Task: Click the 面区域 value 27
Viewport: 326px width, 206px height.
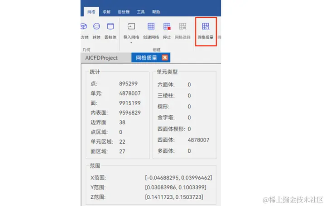Action: tap(122, 151)
